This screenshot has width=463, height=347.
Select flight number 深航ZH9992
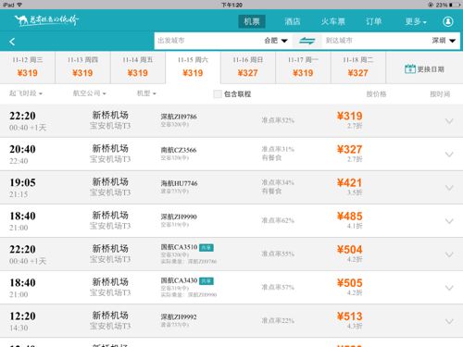(179, 316)
